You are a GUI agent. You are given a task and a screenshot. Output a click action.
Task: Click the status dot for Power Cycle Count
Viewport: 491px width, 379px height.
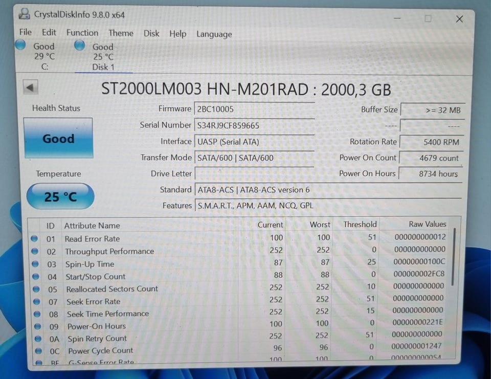tap(38, 350)
